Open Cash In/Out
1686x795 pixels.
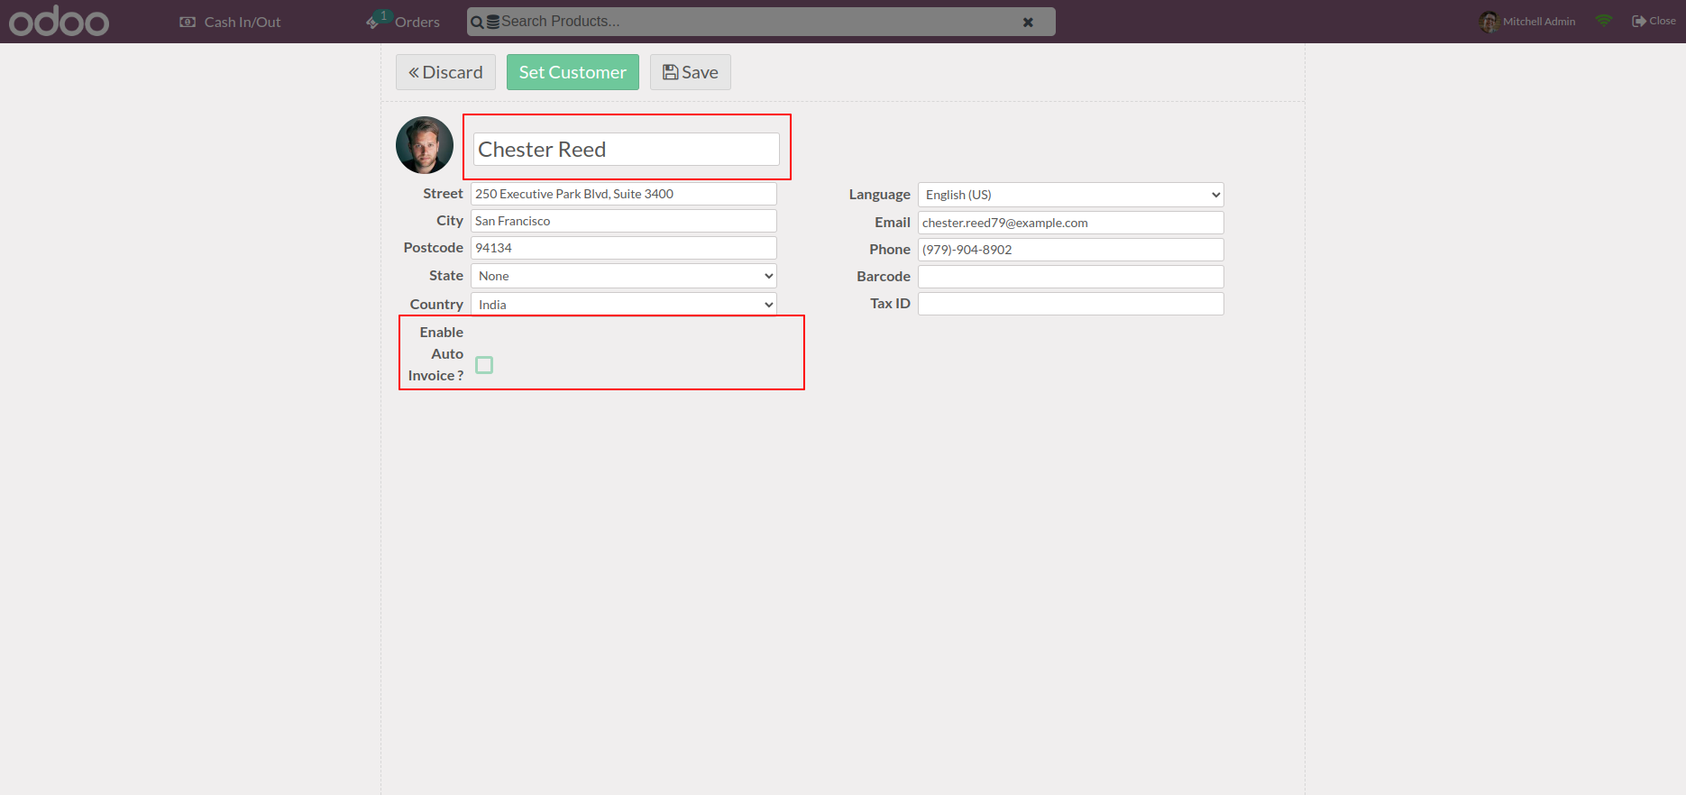click(231, 22)
